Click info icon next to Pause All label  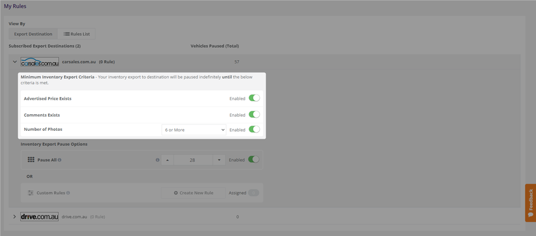[x=60, y=159]
